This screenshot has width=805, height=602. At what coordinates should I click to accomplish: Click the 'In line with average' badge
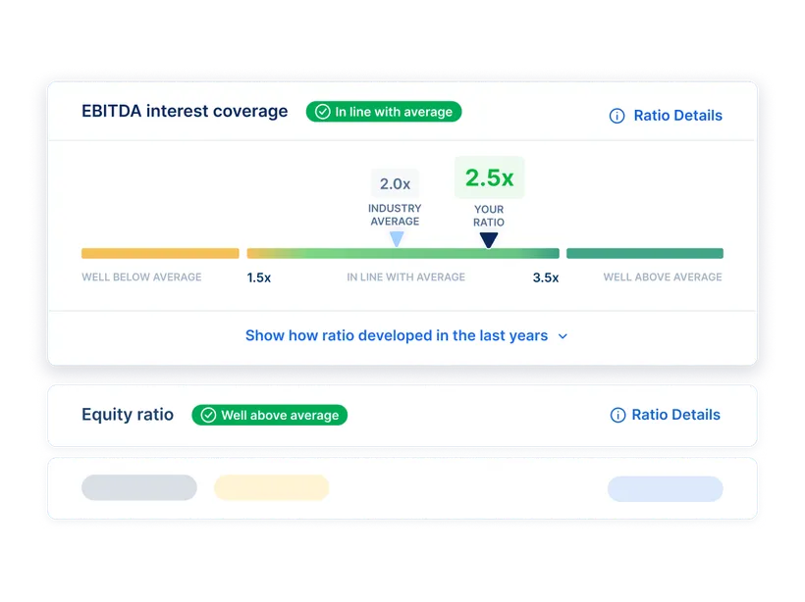(384, 112)
